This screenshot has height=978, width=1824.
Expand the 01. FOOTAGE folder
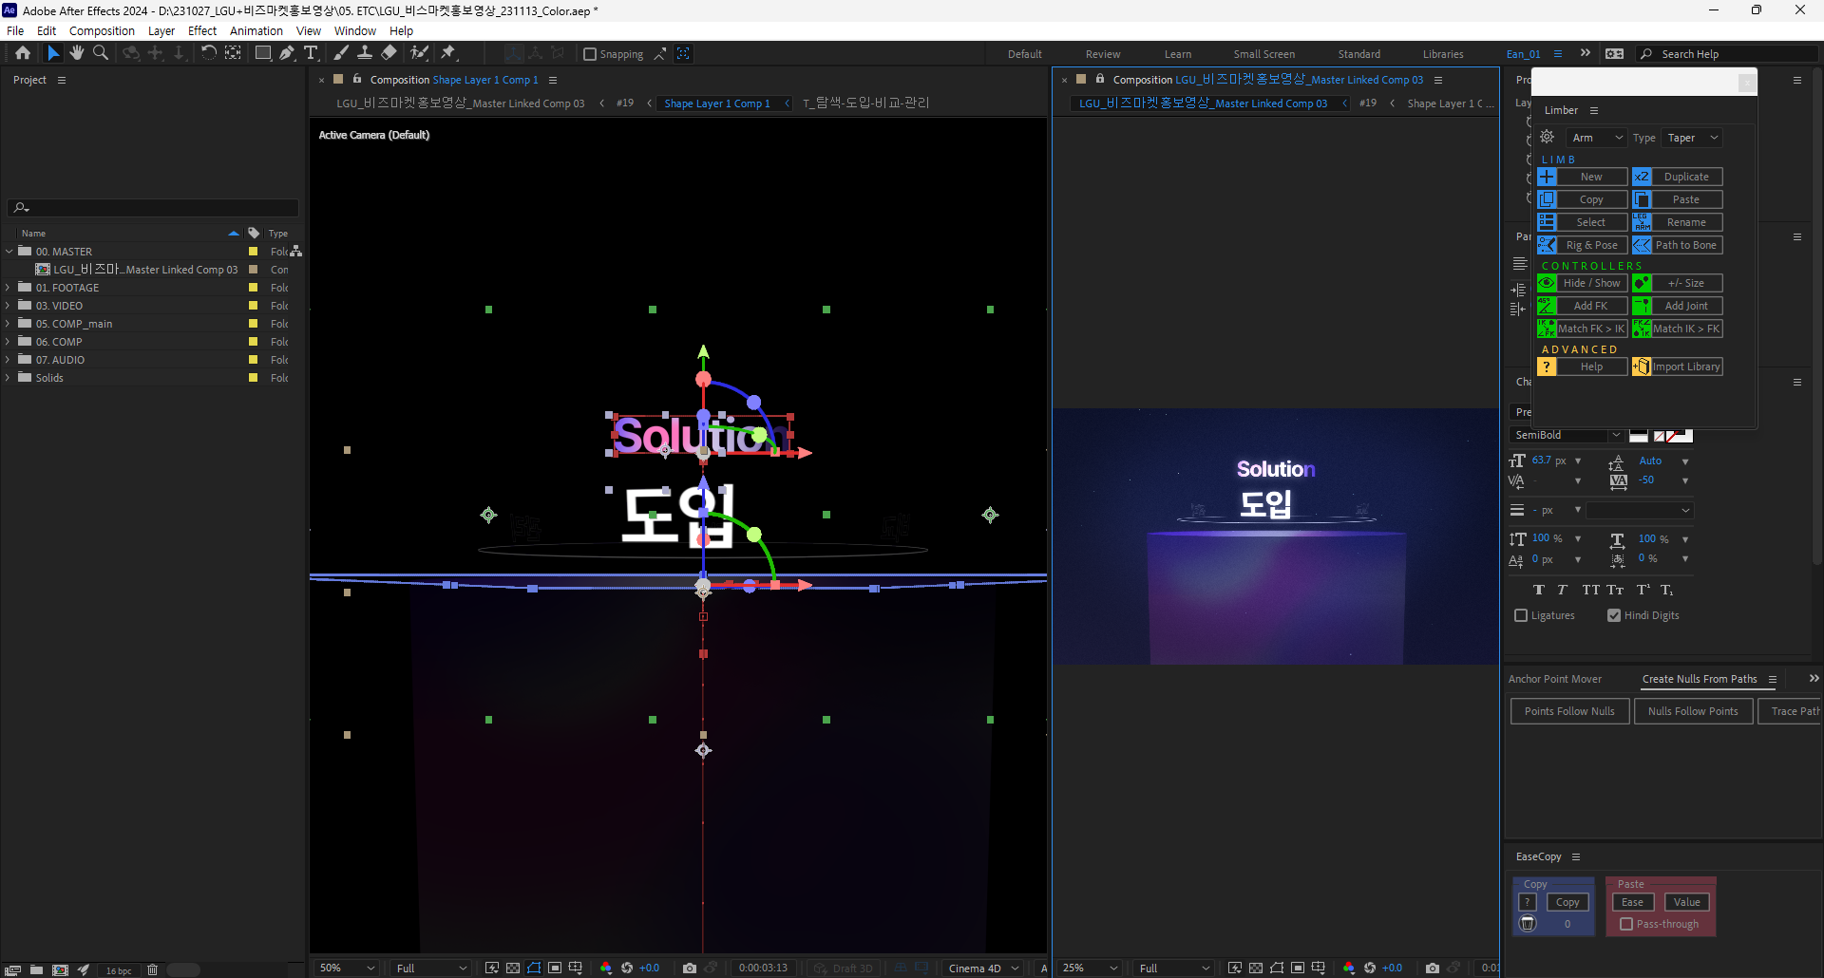[x=8, y=287]
